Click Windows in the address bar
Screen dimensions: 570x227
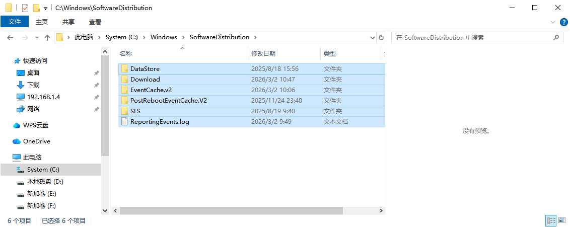(164, 37)
